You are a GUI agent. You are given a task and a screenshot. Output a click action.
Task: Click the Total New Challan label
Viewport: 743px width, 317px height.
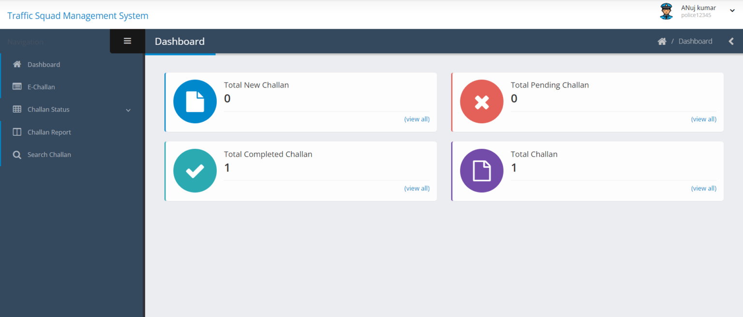256,85
